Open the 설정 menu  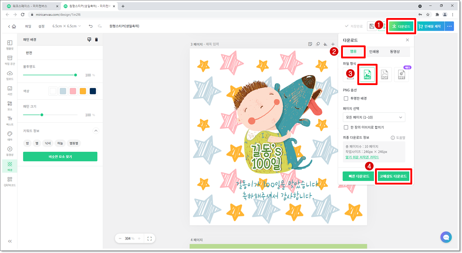42,26
